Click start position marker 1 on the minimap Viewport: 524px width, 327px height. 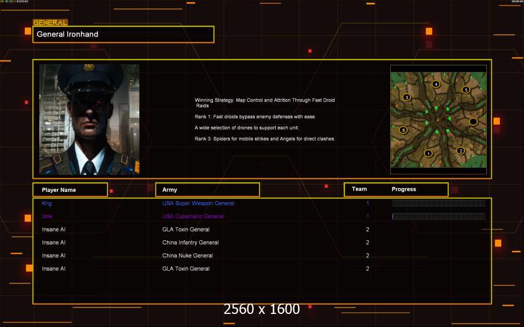(428, 154)
